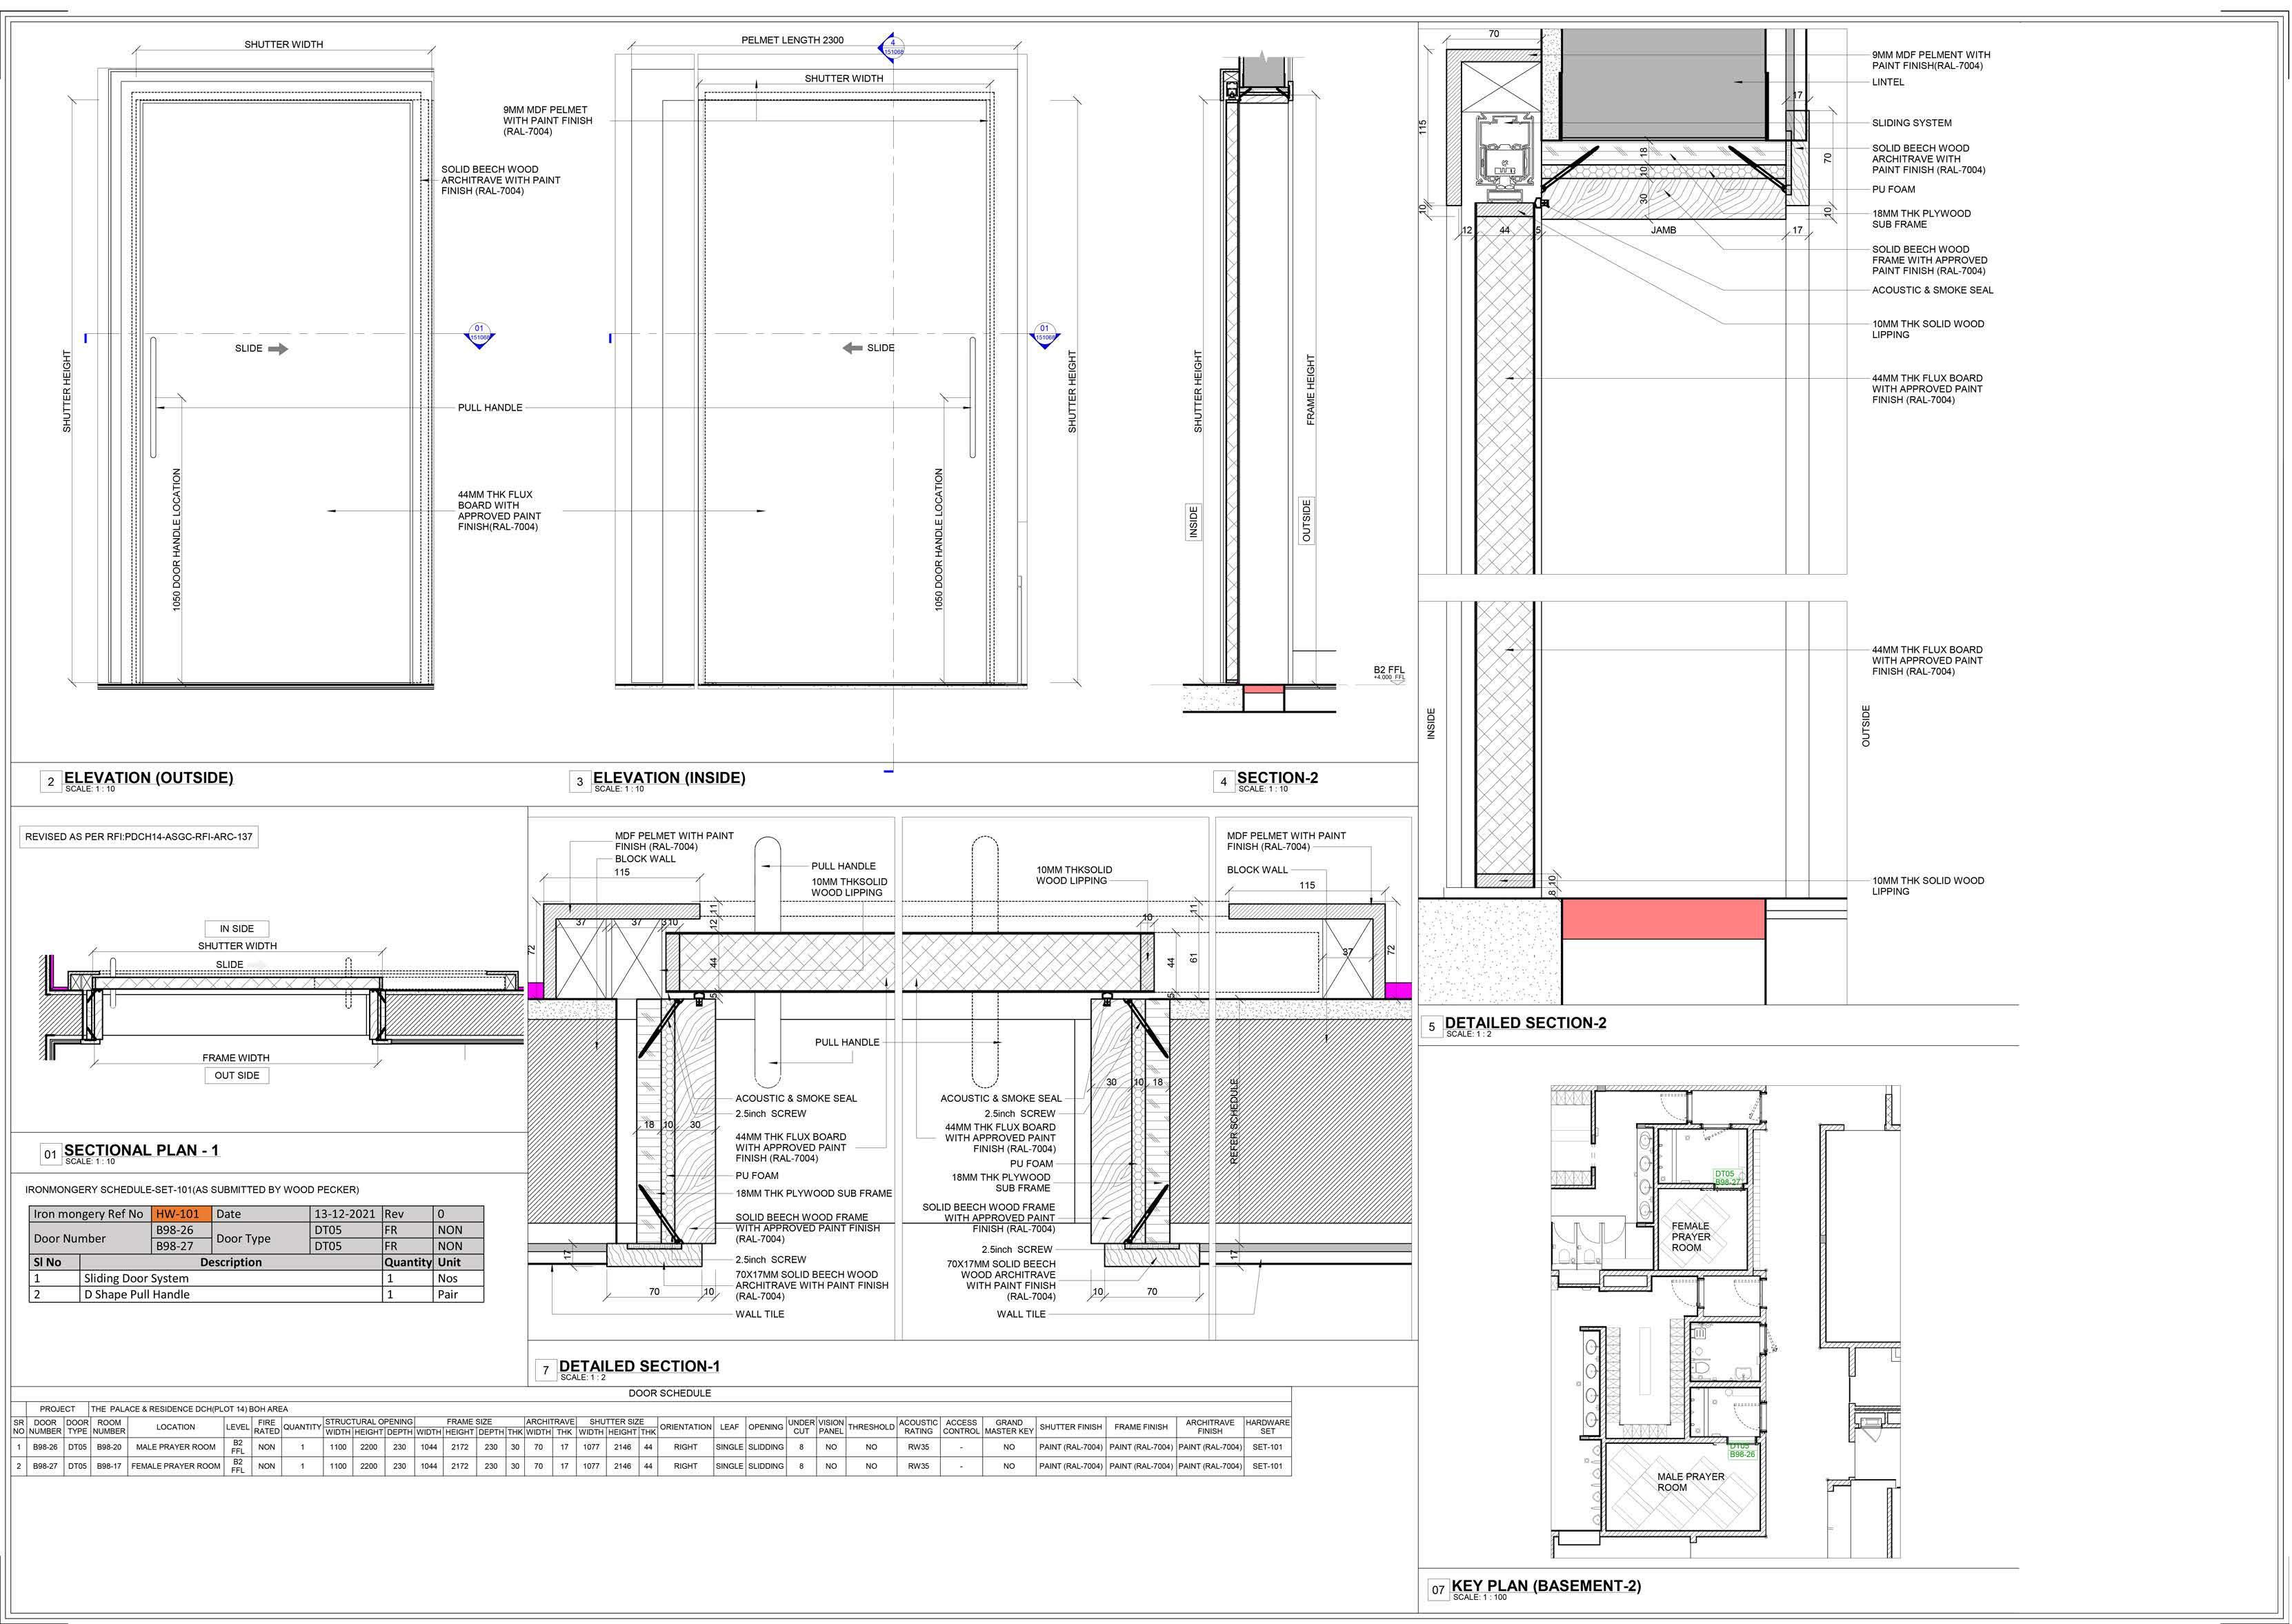Click the ironmongery schedule heading
The height and width of the screenshot is (1624, 2292).
(x=192, y=1190)
